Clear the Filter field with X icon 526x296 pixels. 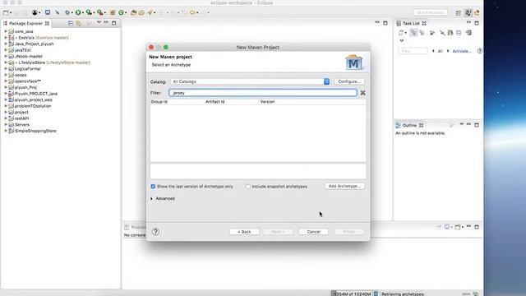click(x=362, y=93)
